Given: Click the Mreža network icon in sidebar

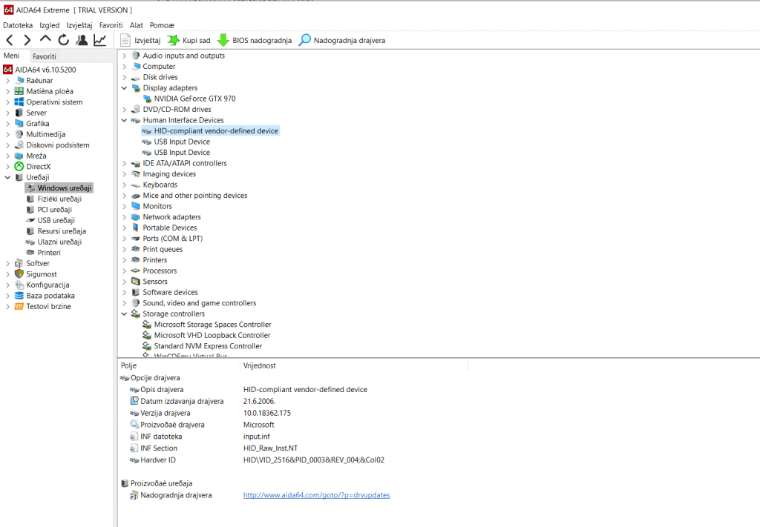Looking at the screenshot, I should coord(19,156).
